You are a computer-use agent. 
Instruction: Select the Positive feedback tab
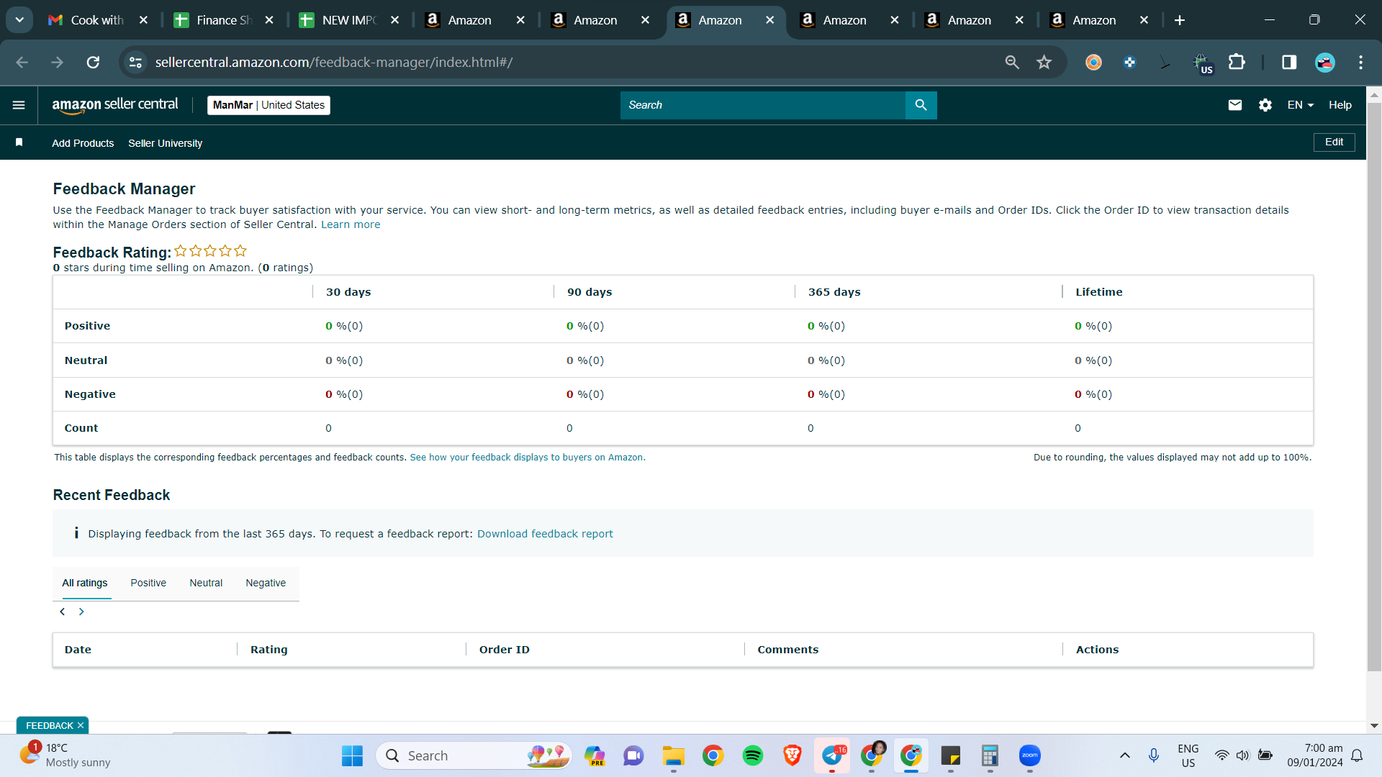(148, 583)
